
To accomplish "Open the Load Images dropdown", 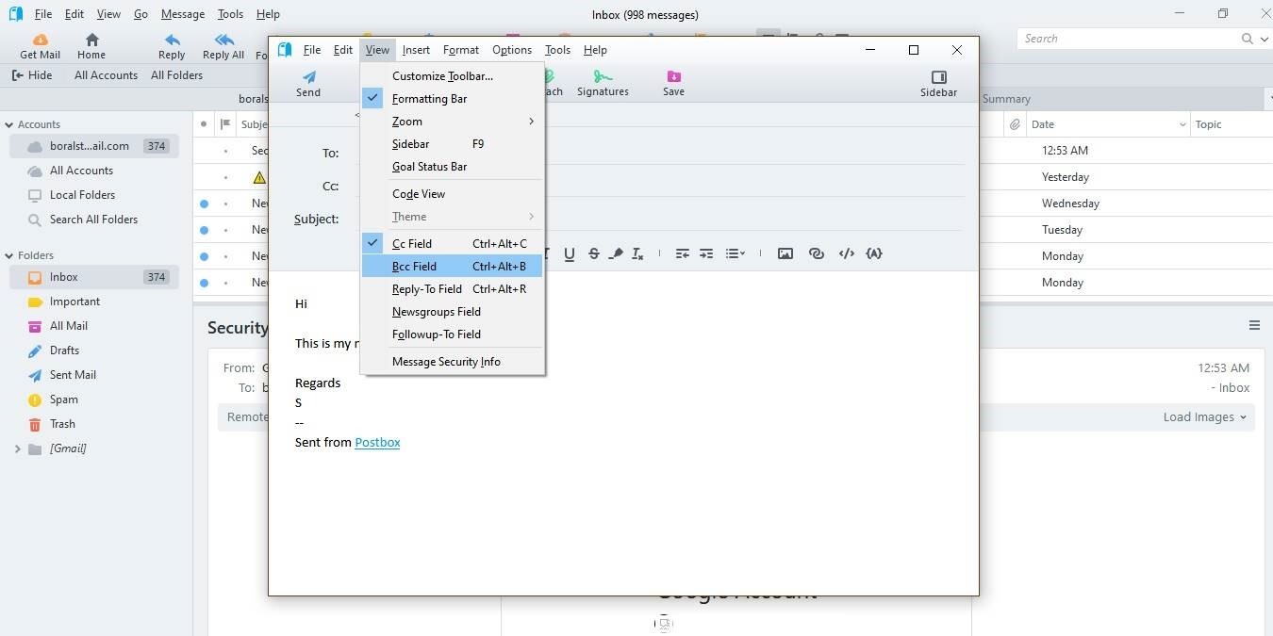I will tap(1204, 416).
